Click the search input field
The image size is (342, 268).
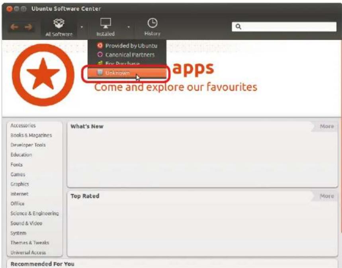[284, 27]
